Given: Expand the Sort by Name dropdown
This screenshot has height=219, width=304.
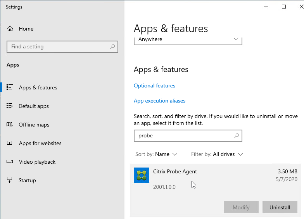Looking at the screenshot, I should [x=156, y=154].
